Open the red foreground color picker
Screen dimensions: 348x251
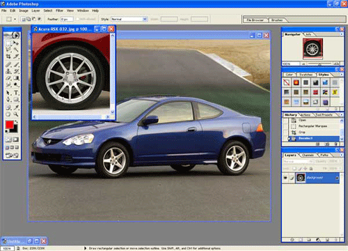click(9, 125)
